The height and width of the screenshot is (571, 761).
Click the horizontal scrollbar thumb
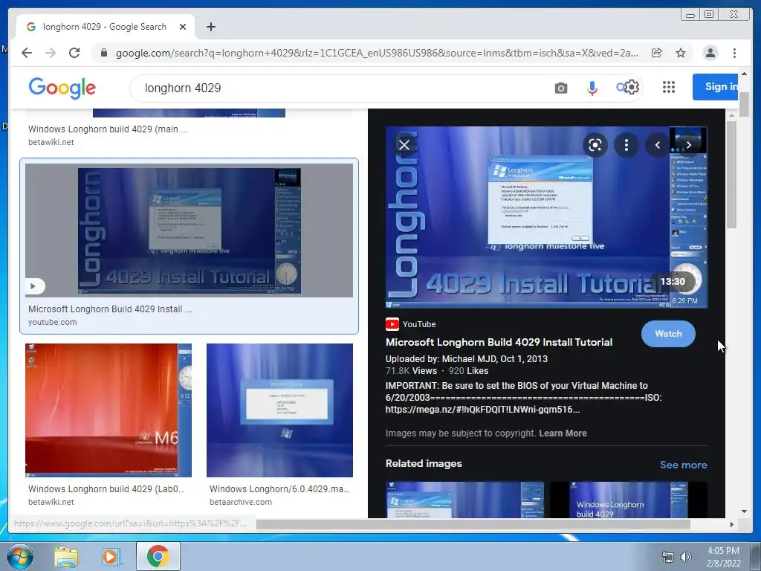[473, 524]
